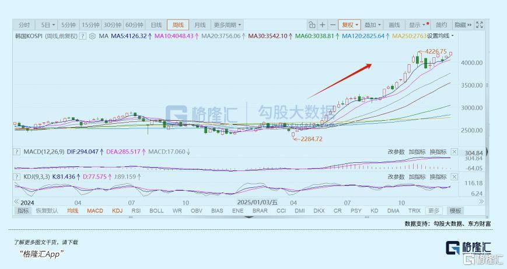
Task: Switch to the 15分钟 tab
Action: coord(90,25)
